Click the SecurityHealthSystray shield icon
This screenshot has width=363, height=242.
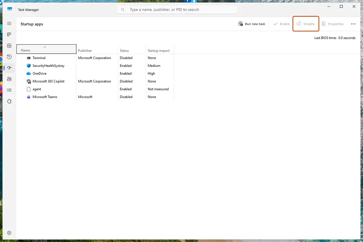coord(29,66)
